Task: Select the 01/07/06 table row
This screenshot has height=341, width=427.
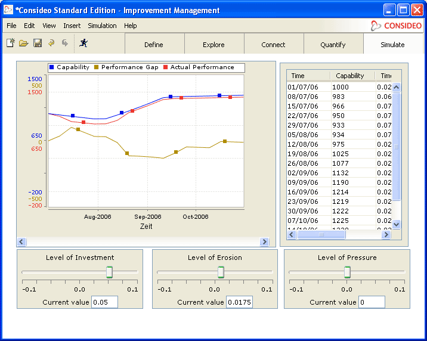Action: [x=339, y=87]
